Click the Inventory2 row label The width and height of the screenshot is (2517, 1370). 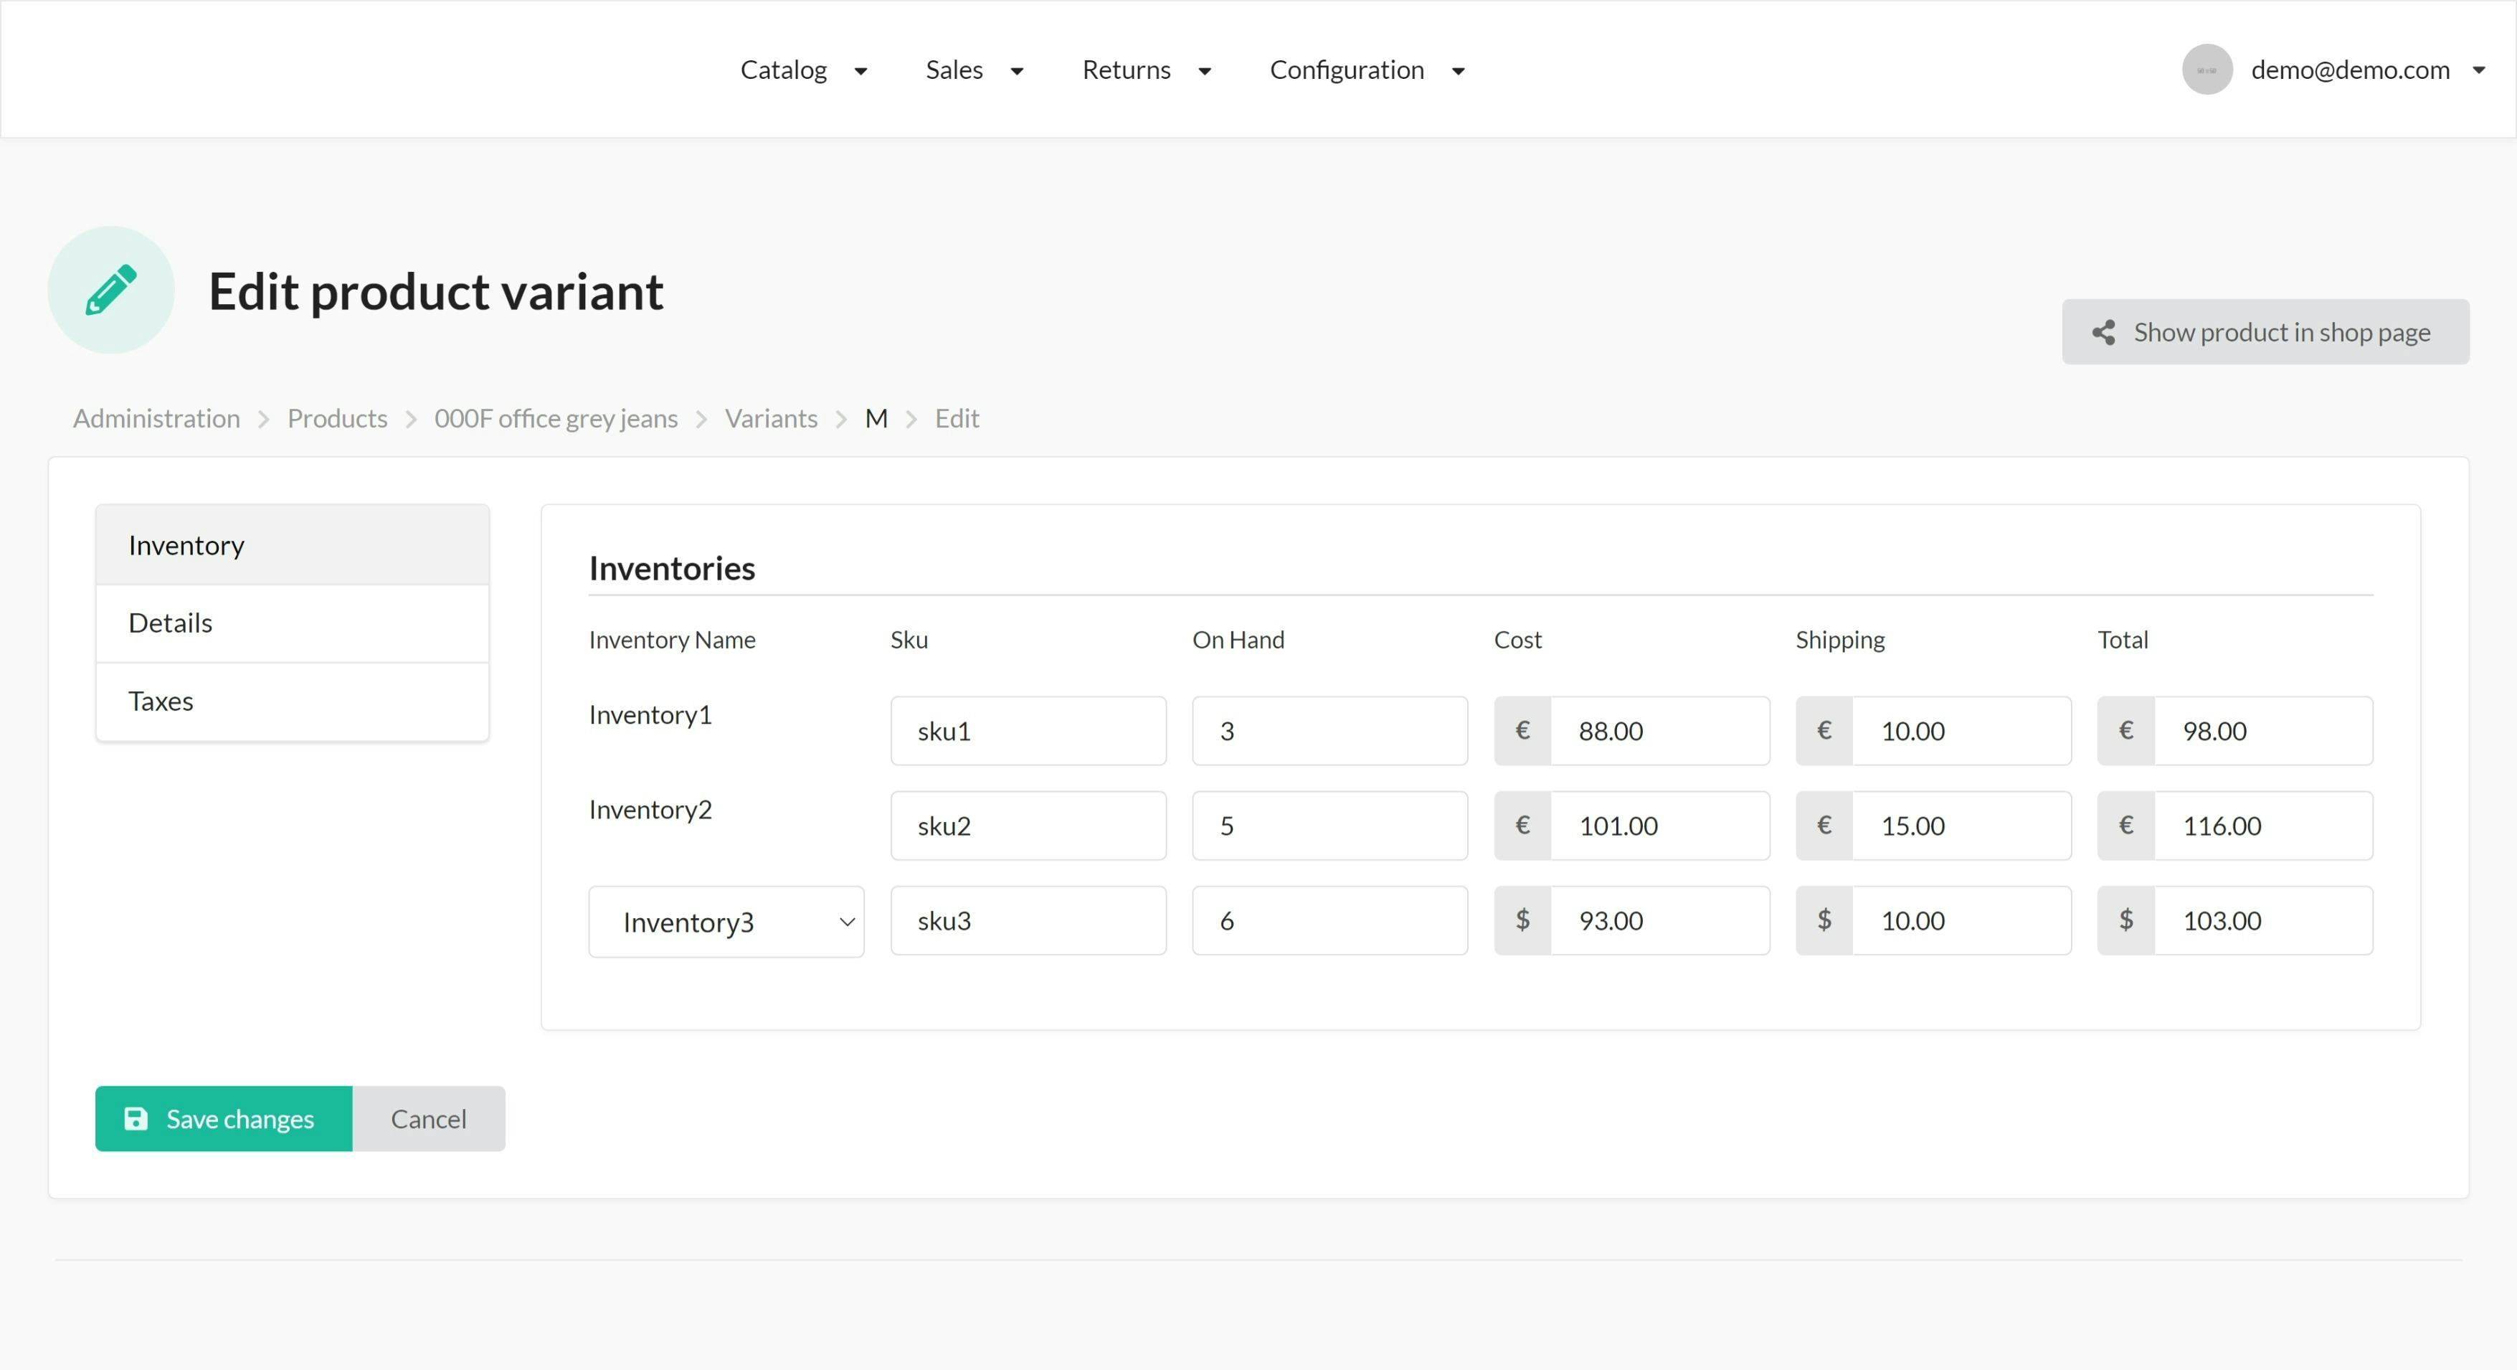coord(650,809)
